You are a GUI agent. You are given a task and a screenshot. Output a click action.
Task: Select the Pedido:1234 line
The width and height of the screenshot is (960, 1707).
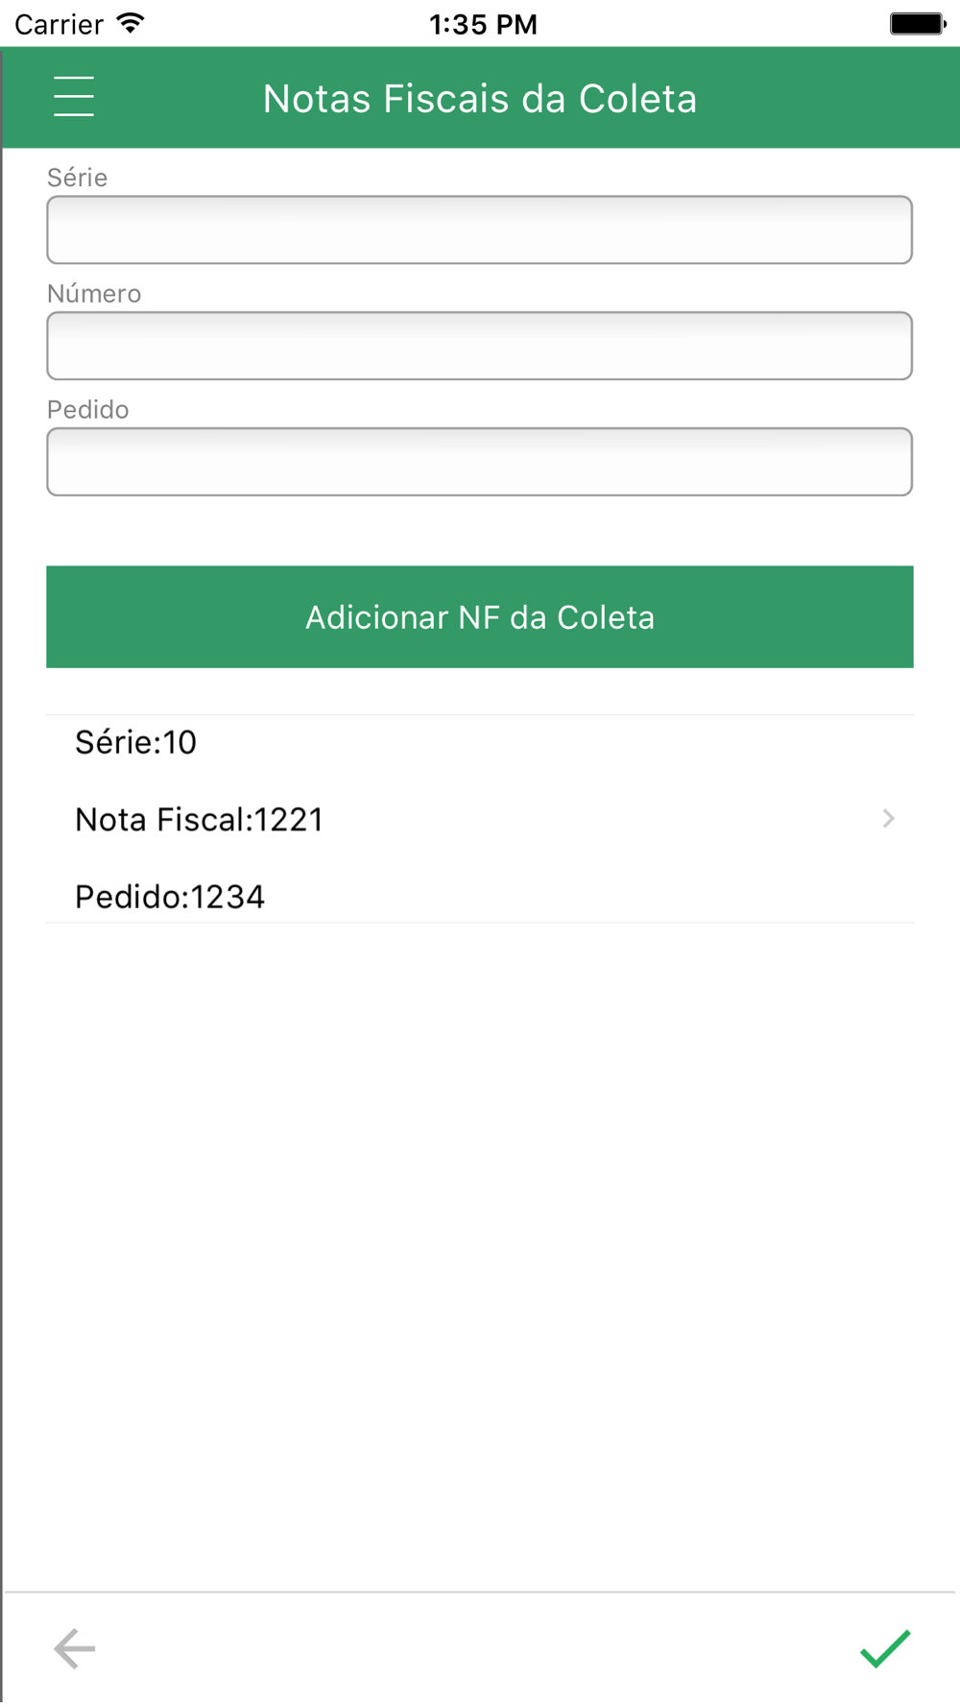point(169,897)
